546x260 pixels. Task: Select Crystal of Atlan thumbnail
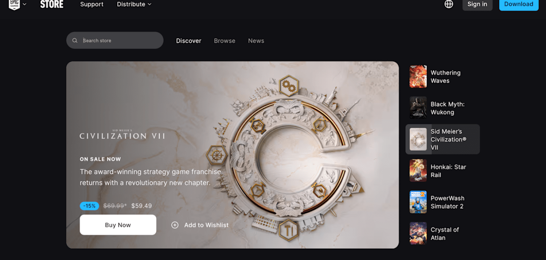click(418, 234)
